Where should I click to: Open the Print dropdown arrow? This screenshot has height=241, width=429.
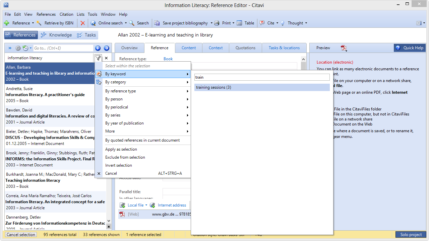[x=233, y=23]
